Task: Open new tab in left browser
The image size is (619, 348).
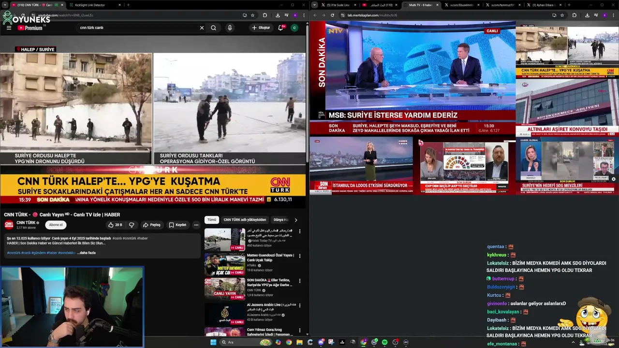Action: point(128,5)
